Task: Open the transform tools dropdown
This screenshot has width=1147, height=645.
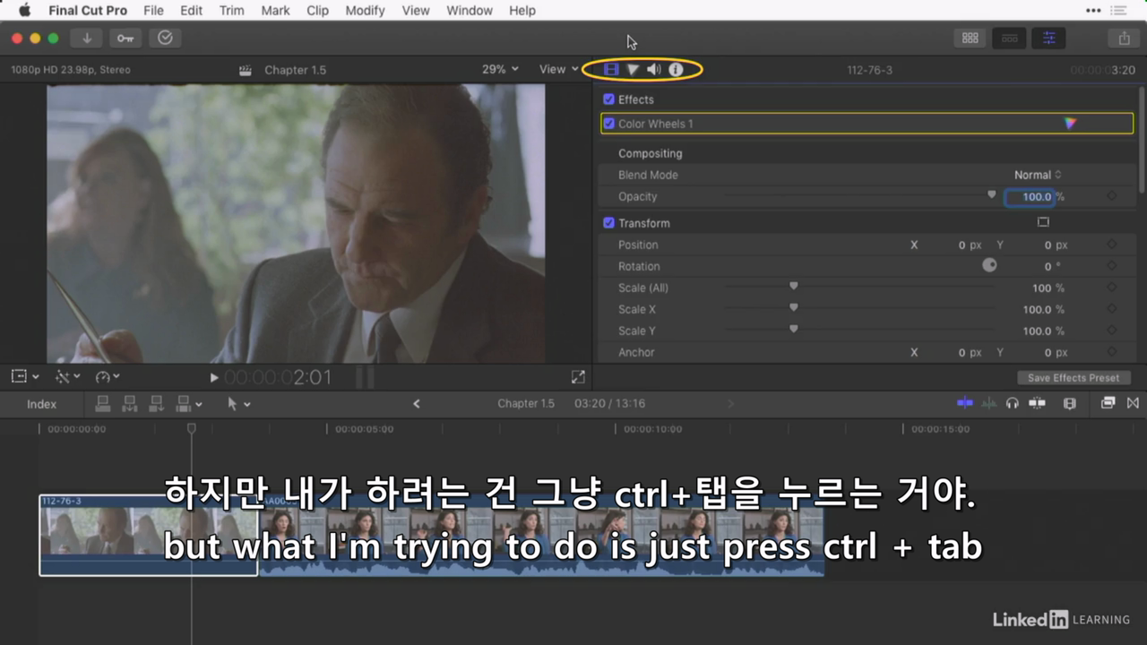Action: (x=24, y=377)
